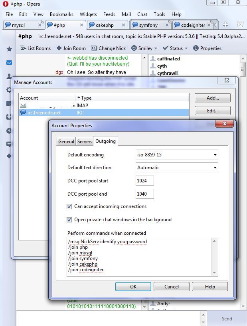Open the File menu
Image resolution: width=247 pixels, height=326 pixels.
(x=9, y=14)
